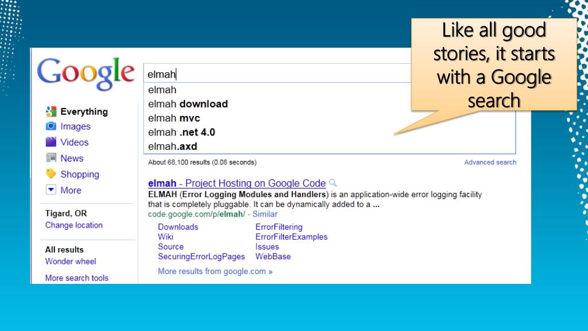
Task: Click the Images camera icon
Action: [x=51, y=126]
